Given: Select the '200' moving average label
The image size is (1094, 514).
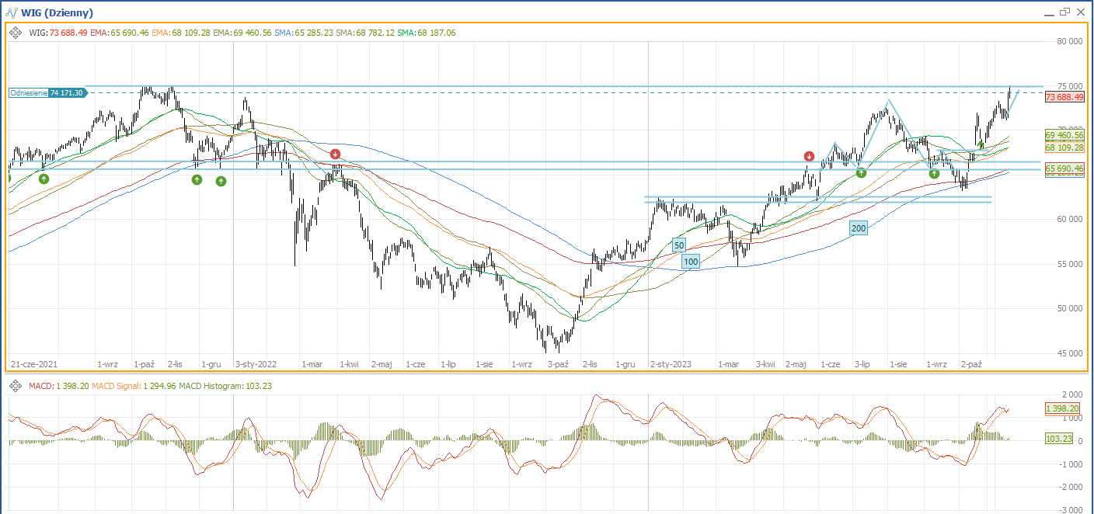Looking at the screenshot, I should pyautogui.click(x=858, y=228).
